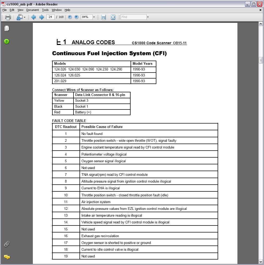Click 'Current to idle control valve is illogical'

click(110, 249)
